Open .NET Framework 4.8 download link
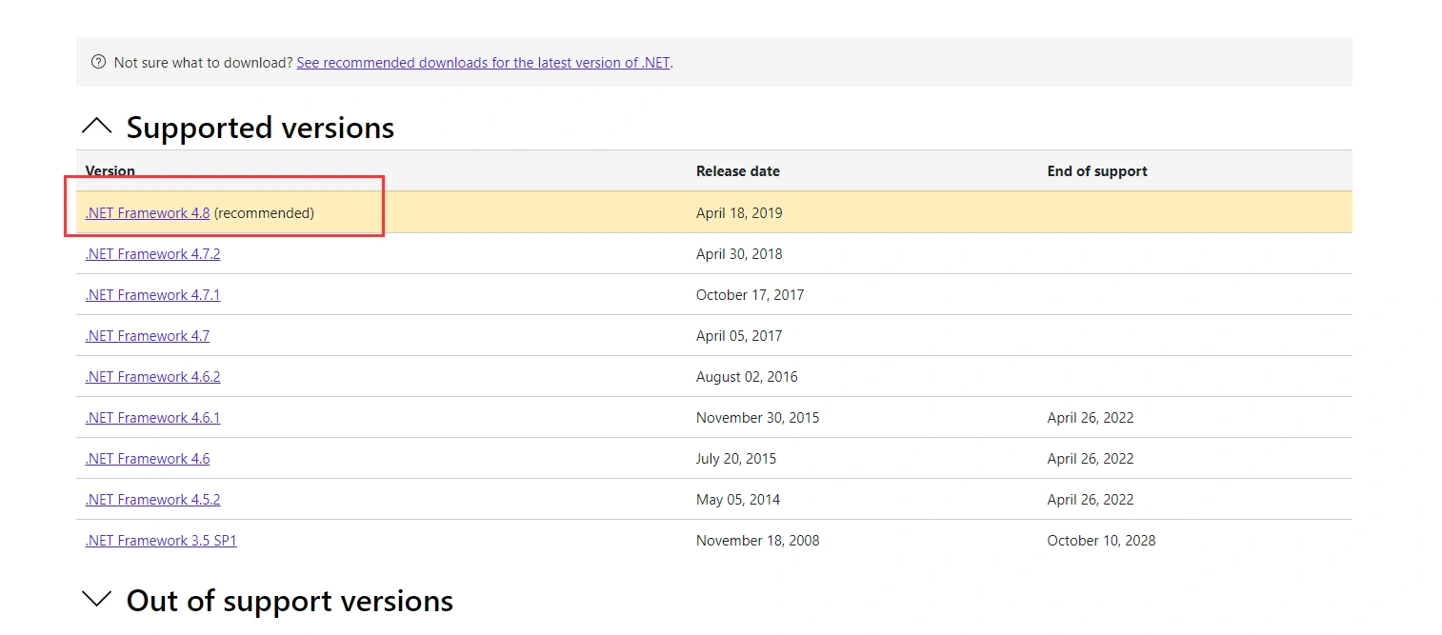The image size is (1442, 635). click(x=148, y=213)
